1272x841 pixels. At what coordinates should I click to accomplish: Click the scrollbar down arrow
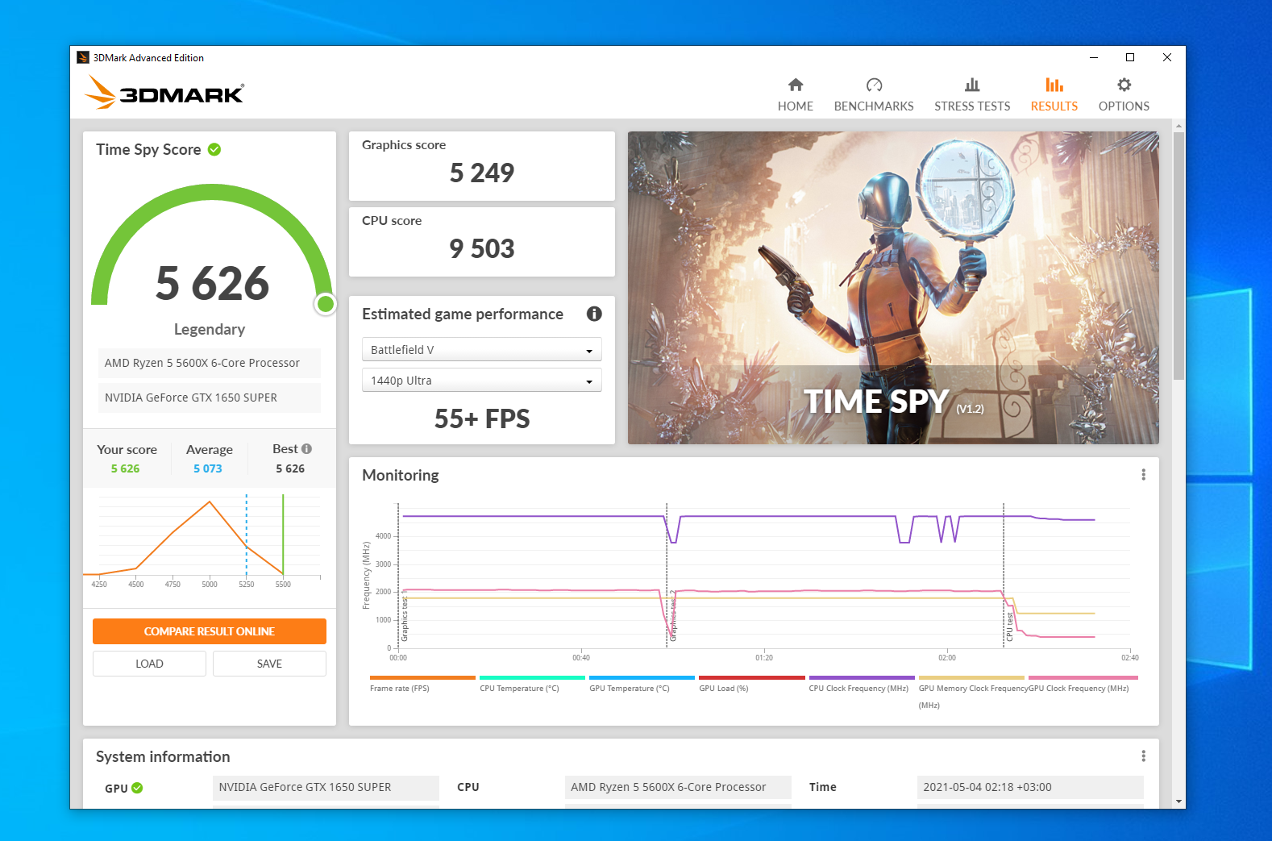[1178, 801]
